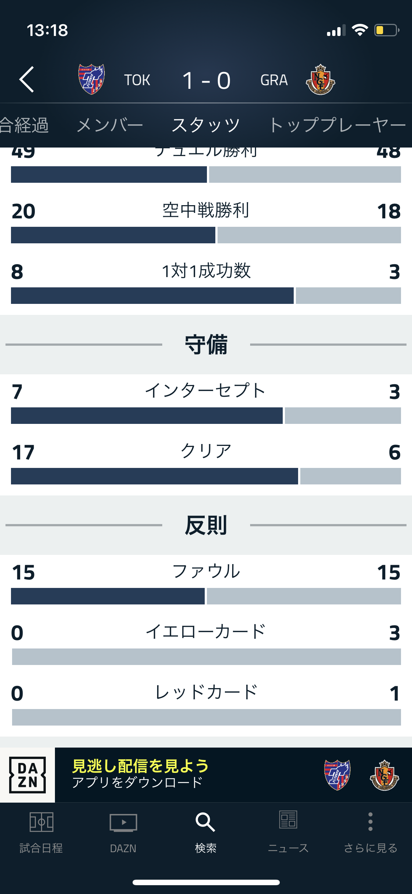The width and height of the screenshot is (412, 894).
Task: Tap the 検索 search magnifier icon
Action: 205,822
